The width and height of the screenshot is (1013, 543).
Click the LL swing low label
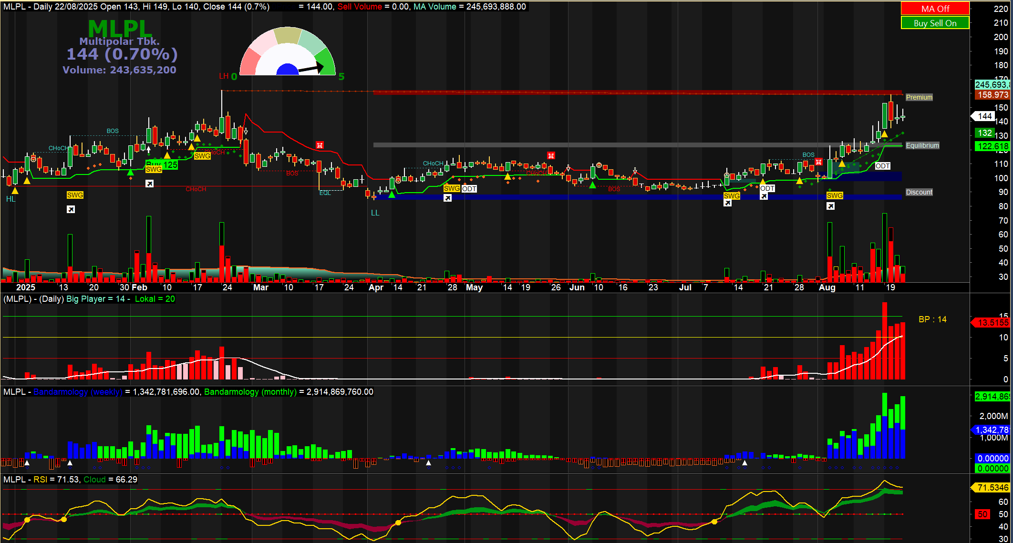click(x=375, y=213)
